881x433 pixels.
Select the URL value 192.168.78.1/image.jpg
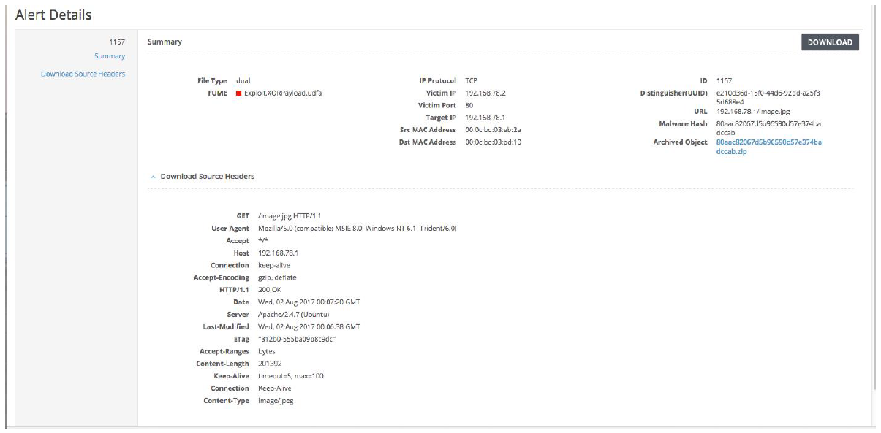753,111
